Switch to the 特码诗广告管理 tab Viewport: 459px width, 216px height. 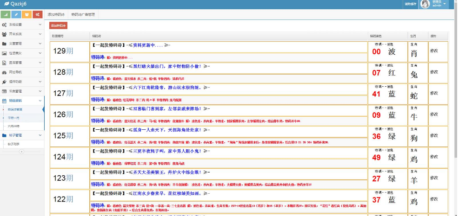point(83,14)
